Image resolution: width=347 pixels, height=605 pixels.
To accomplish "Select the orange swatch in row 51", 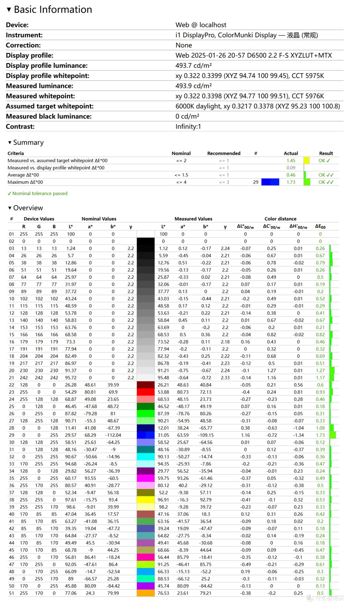I will pyautogui.click(x=146, y=593).
